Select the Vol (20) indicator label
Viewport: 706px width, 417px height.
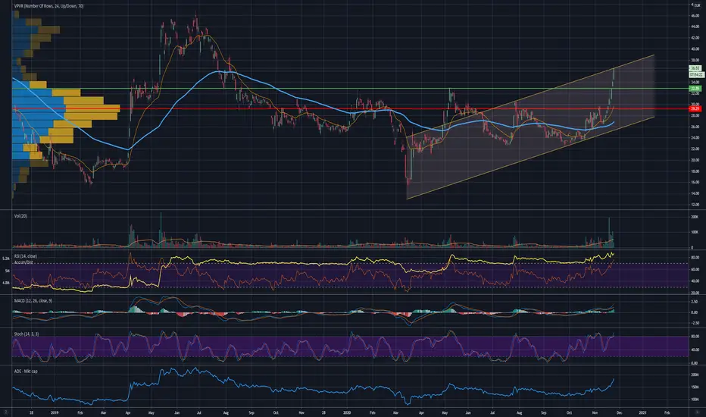pos(20,216)
